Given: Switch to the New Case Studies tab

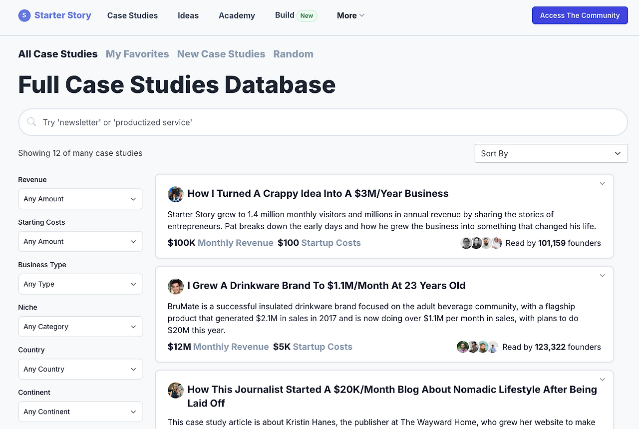Looking at the screenshot, I should 221,54.
